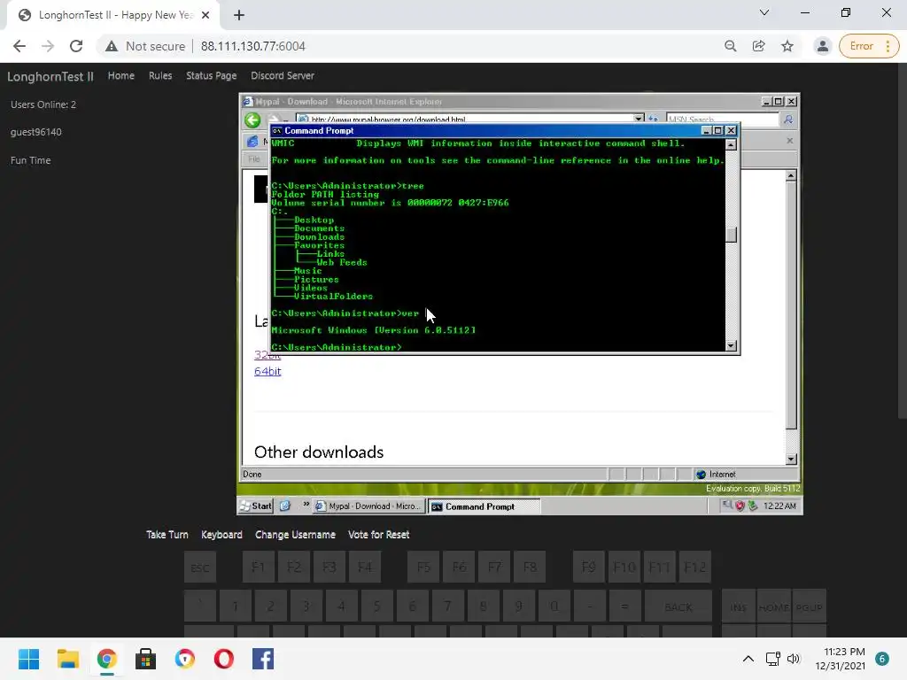Click the on-screen ESC key
Viewport: 907px width, 680px height.
point(200,568)
